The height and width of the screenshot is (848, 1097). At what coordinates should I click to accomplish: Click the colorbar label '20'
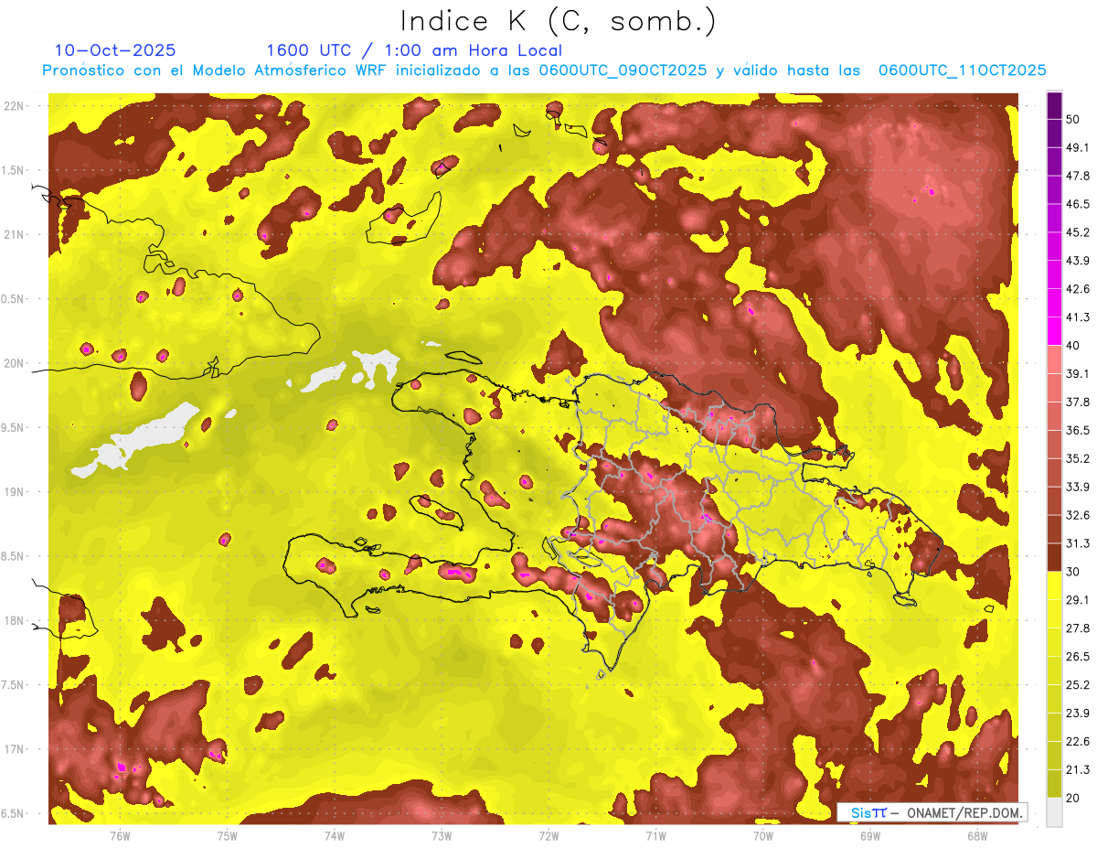1073,799
